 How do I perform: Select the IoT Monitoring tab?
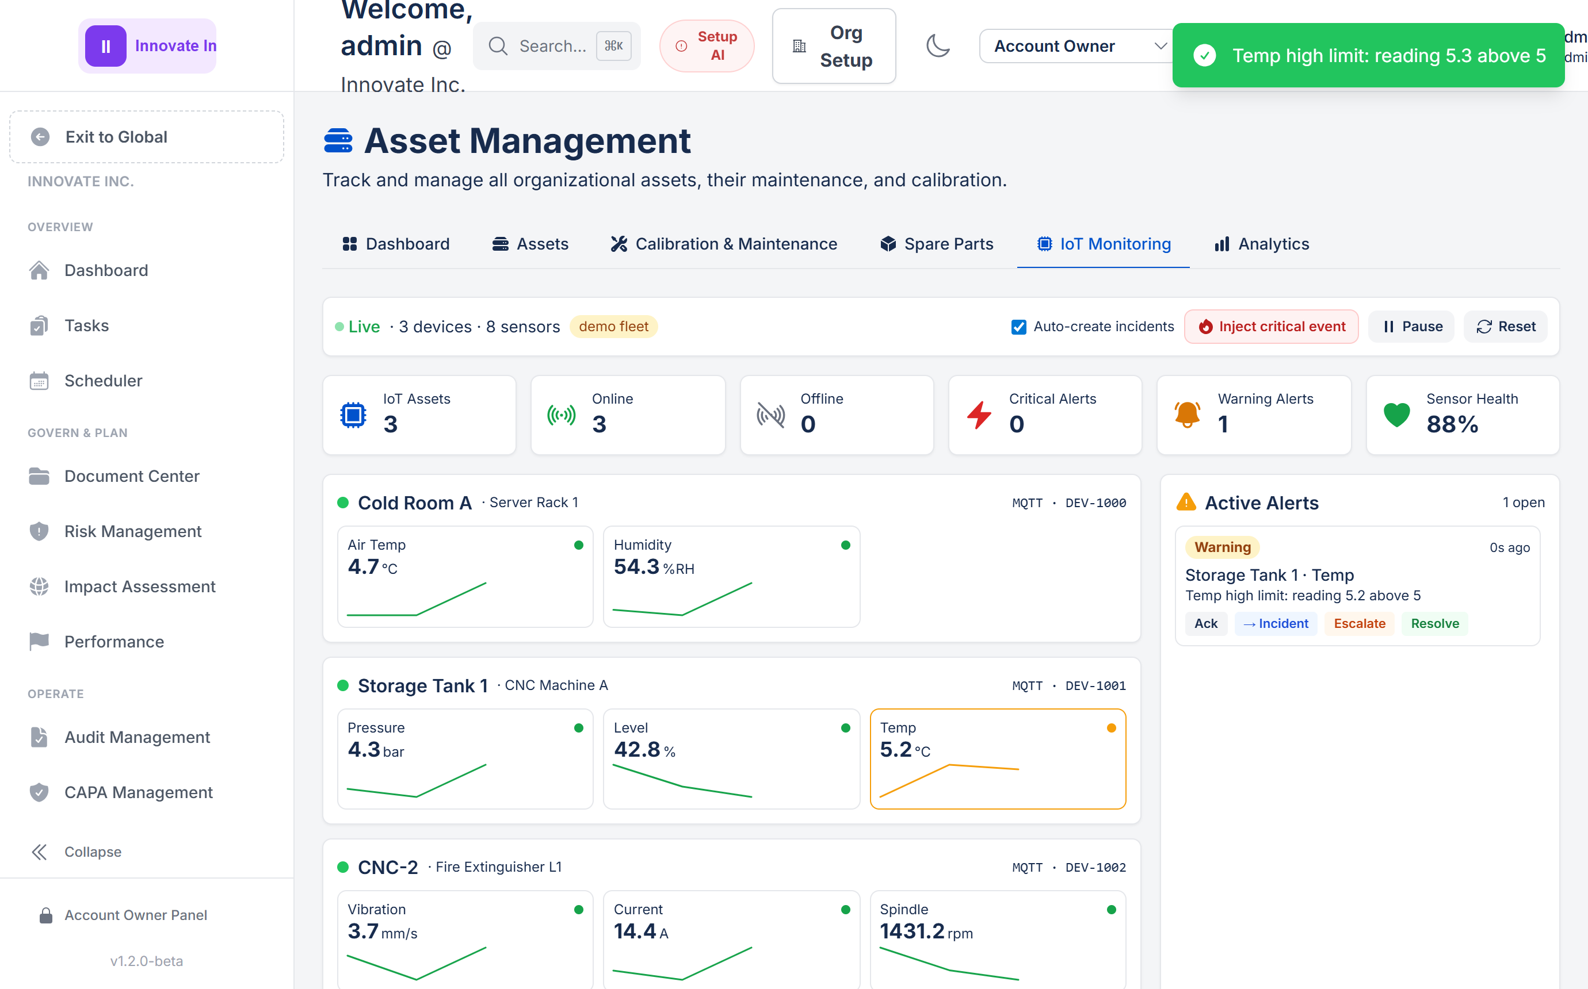(1103, 244)
